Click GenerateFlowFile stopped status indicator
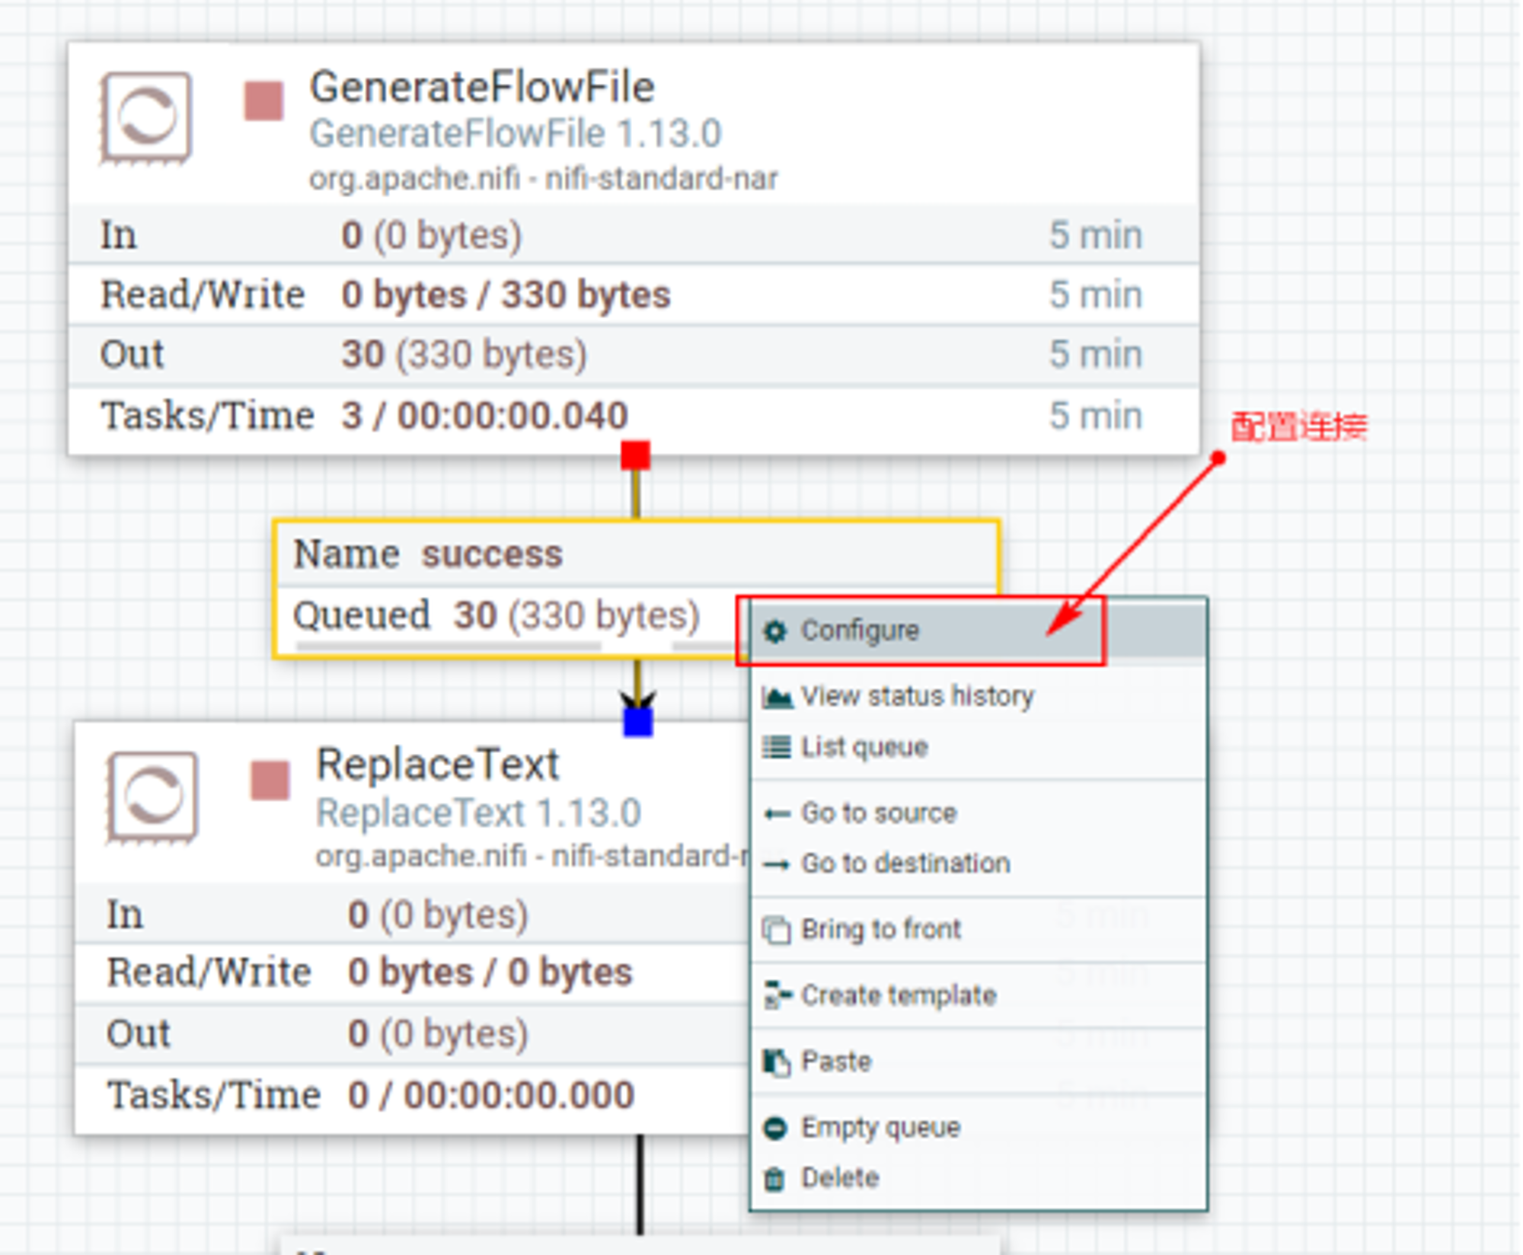1523x1255 pixels. tap(263, 101)
